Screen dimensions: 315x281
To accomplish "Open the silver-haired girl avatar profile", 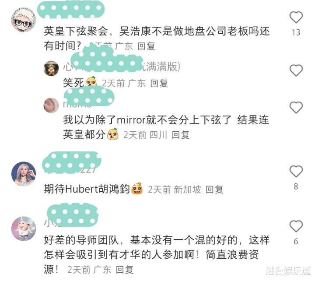I will (24, 174).
